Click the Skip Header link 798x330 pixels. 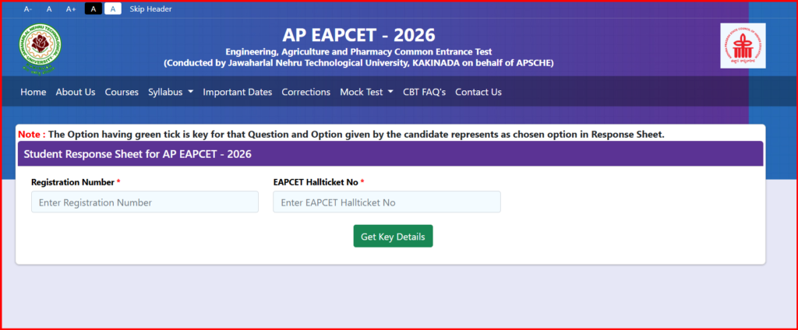(x=150, y=9)
